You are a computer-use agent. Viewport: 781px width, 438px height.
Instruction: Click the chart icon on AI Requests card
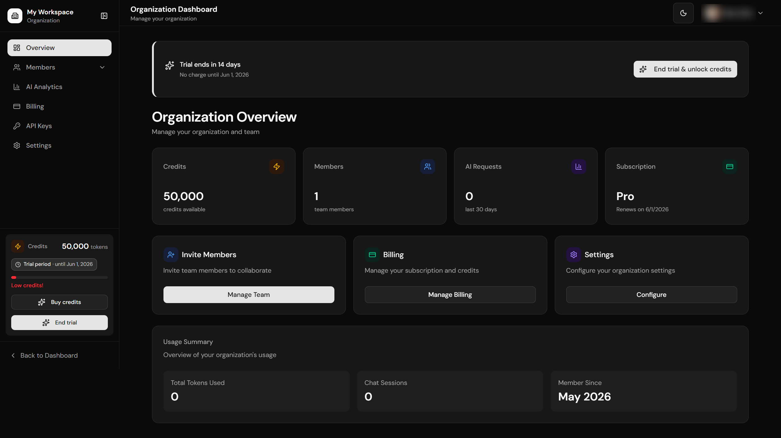pos(579,167)
